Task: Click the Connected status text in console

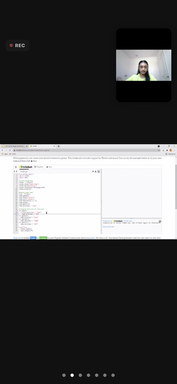Action: pos(129,221)
